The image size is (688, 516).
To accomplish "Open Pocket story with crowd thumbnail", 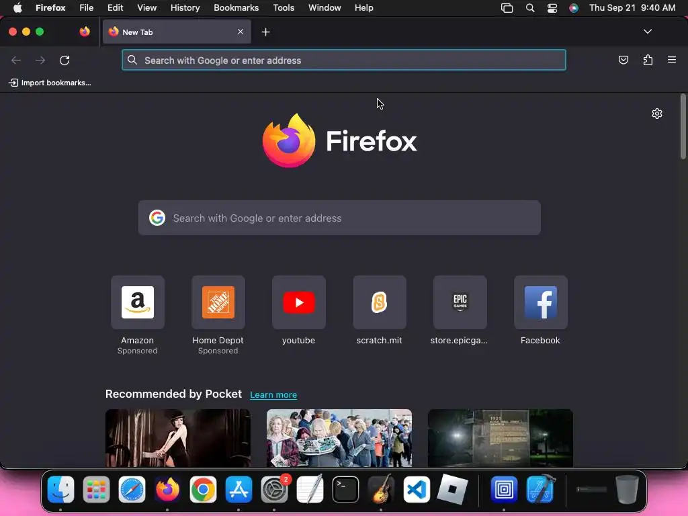I will [339, 438].
